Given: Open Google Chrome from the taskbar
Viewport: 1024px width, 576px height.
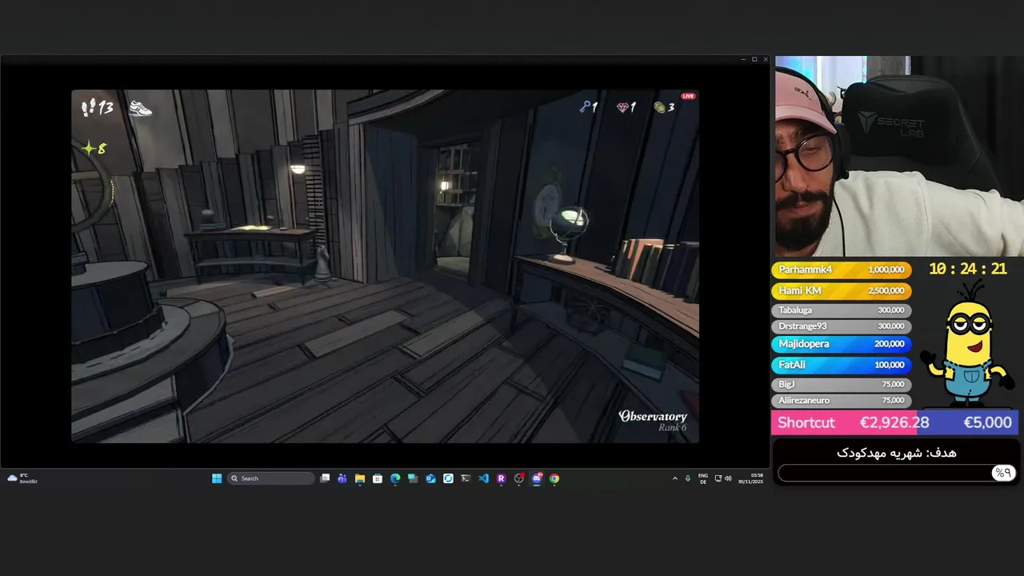Looking at the screenshot, I should pyautogui.click(x=554, y=478).
